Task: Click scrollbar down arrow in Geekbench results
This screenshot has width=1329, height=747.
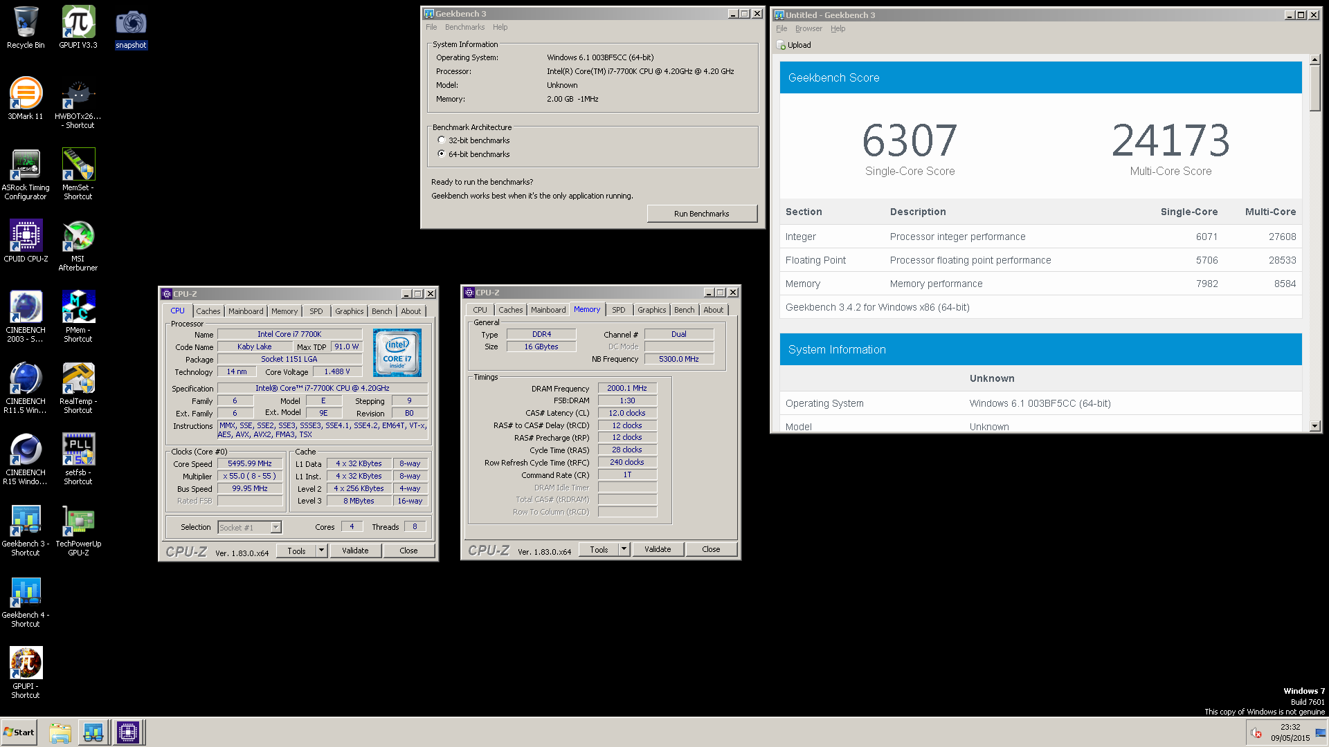Action: pos(1314,427)
